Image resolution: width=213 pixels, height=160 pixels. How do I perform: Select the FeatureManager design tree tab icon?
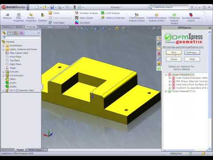pyautogui.click(x=4, y=33)
